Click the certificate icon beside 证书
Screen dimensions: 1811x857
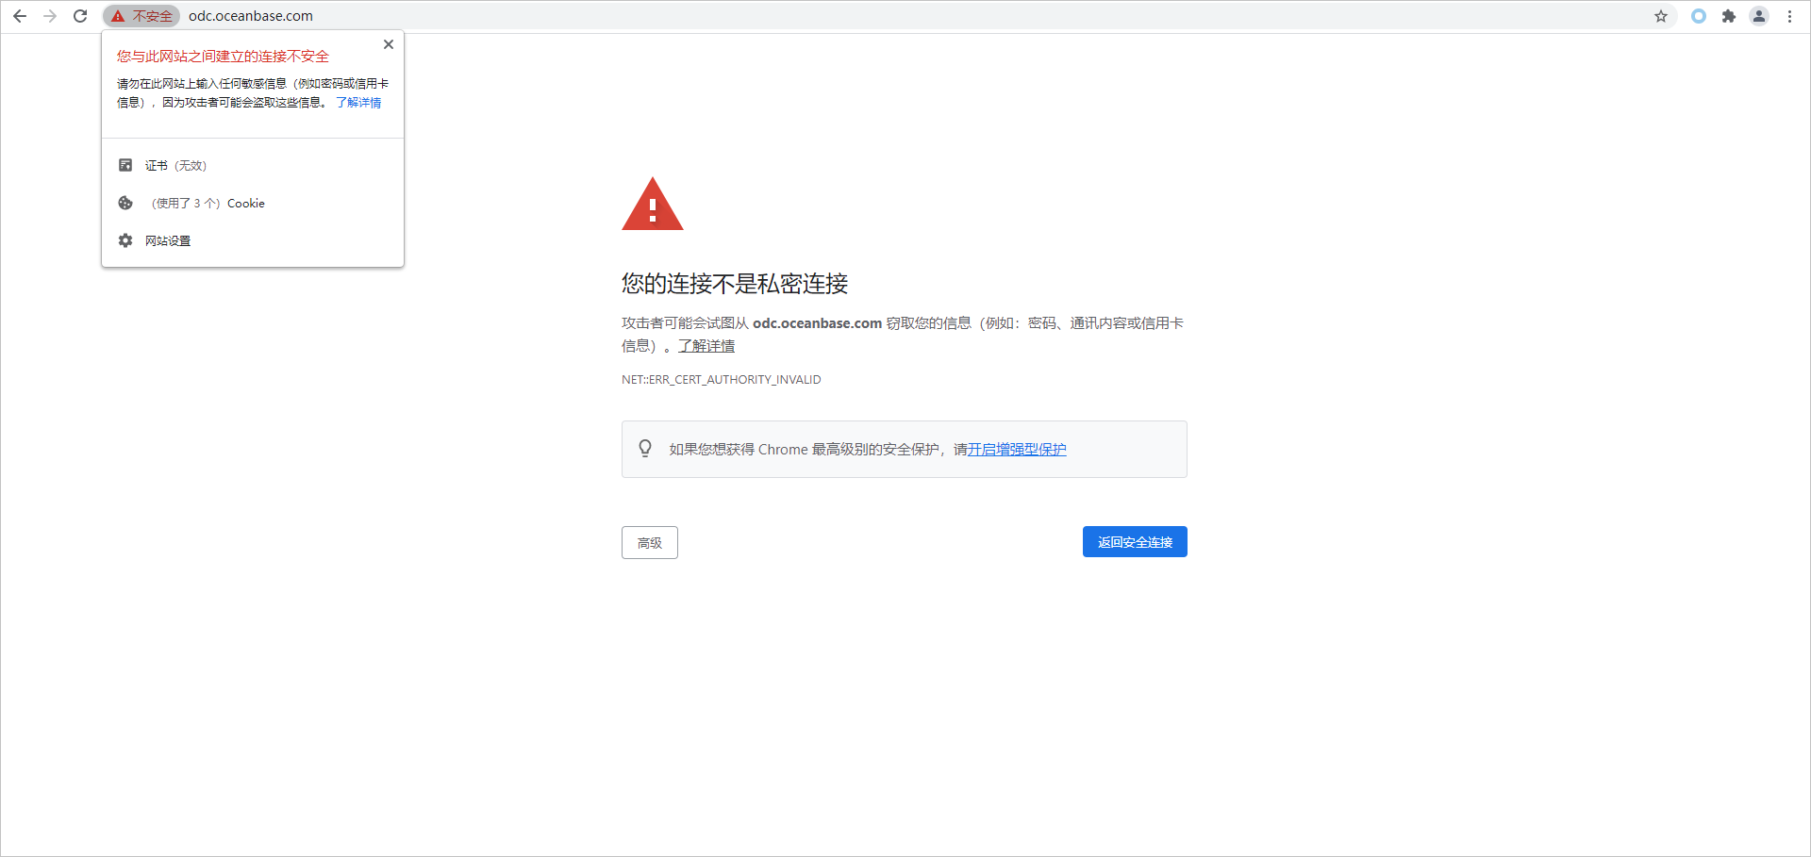click(x=125, y=165)
